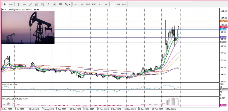The height and width of the screenshot is (112, 229).
Task: Expand the WTI.Daily chart title triangle
Action: coord(3,10)
